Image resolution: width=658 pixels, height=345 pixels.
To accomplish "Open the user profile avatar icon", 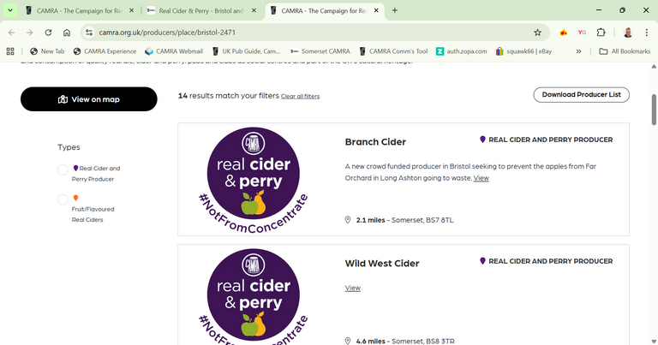I will (x=627, y=33).
